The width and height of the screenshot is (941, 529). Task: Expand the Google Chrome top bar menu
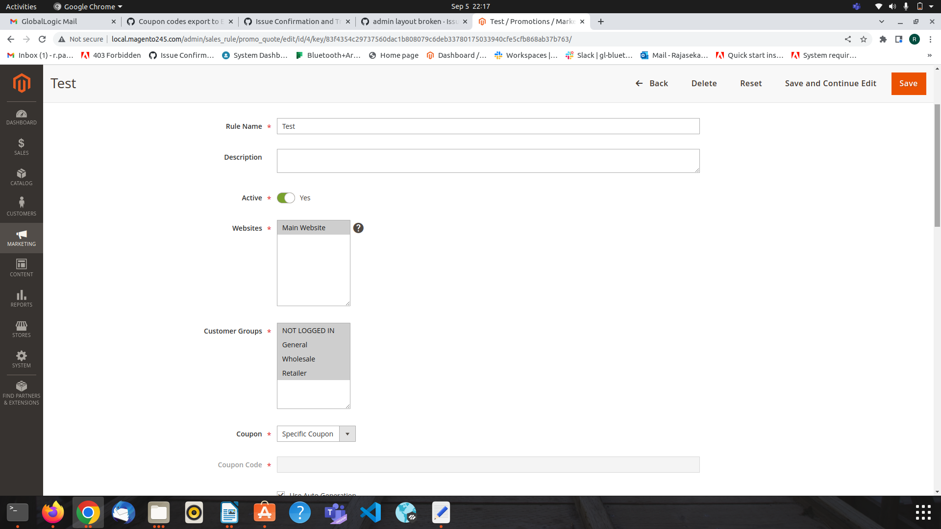(x=87, y=6)
